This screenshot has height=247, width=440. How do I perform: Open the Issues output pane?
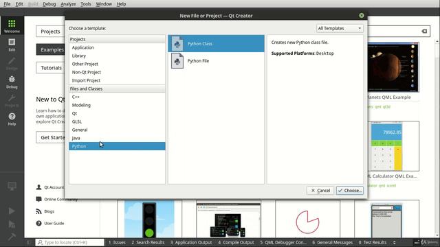click(x=117, y=242)
